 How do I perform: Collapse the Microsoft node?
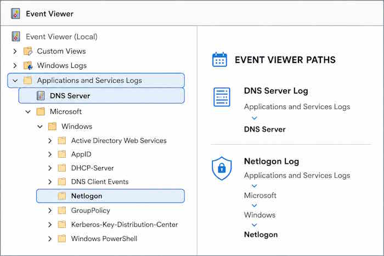(x=28, y=112)
